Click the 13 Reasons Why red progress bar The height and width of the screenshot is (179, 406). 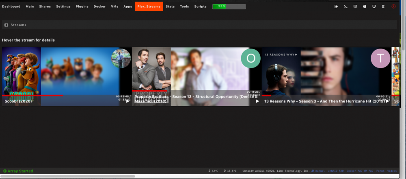266,96
